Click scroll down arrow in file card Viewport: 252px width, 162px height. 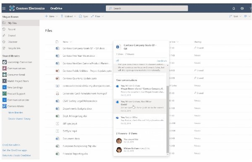click(x=168, y=154)
